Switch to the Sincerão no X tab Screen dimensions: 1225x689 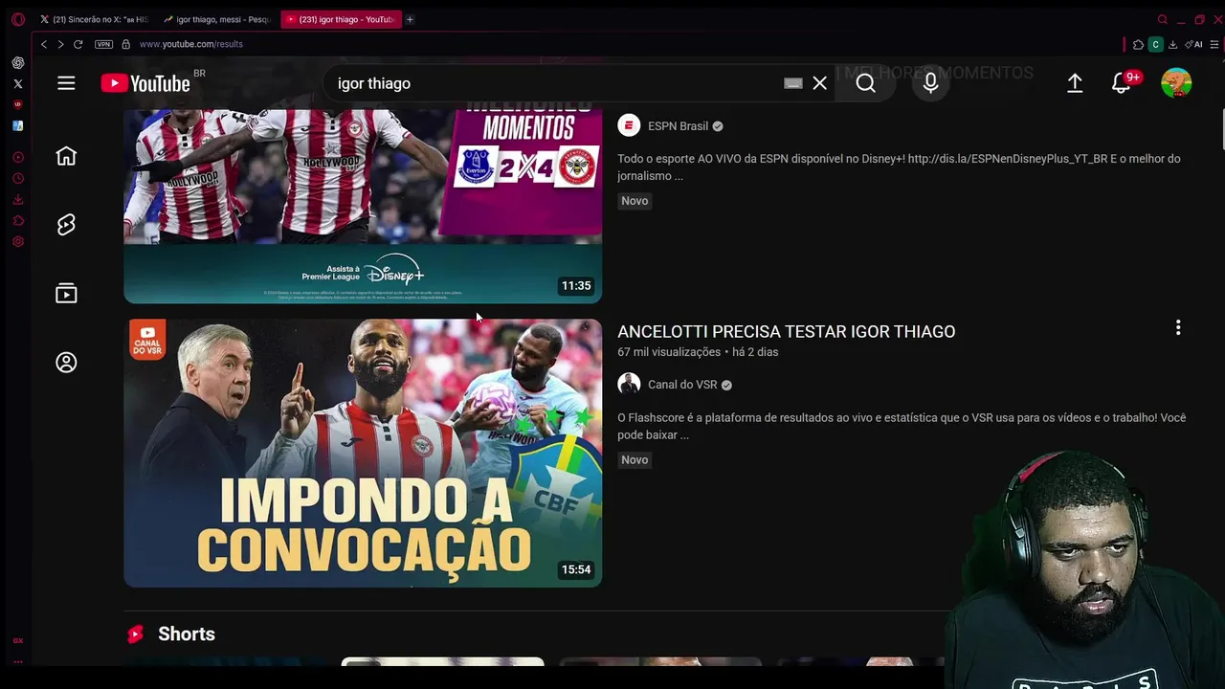pos(94,19)
